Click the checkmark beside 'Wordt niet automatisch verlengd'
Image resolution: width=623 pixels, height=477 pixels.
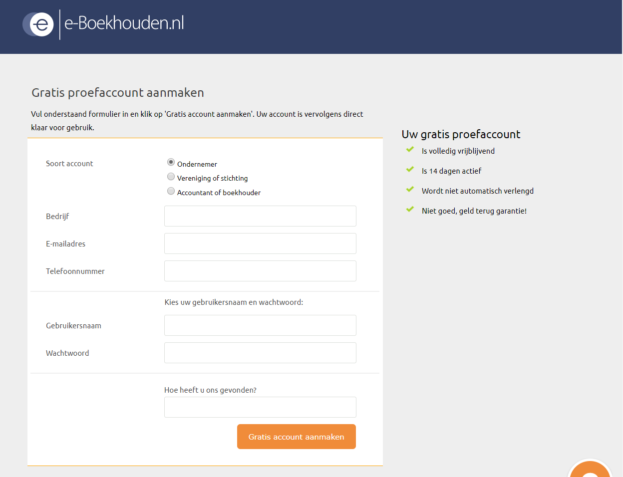[409, 190]
